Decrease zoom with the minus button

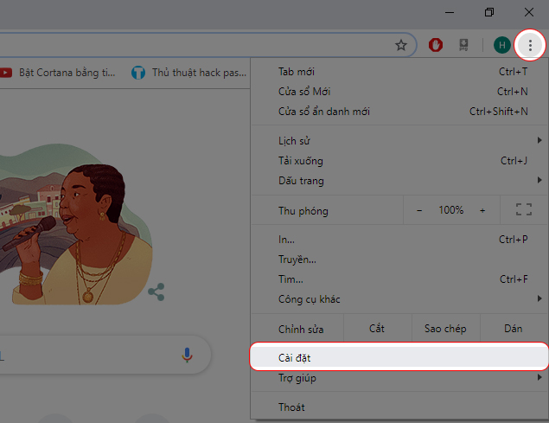pyautogui.click(x=419, y=210)
